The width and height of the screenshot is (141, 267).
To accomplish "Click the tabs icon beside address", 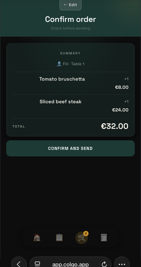I will point(37,264).
